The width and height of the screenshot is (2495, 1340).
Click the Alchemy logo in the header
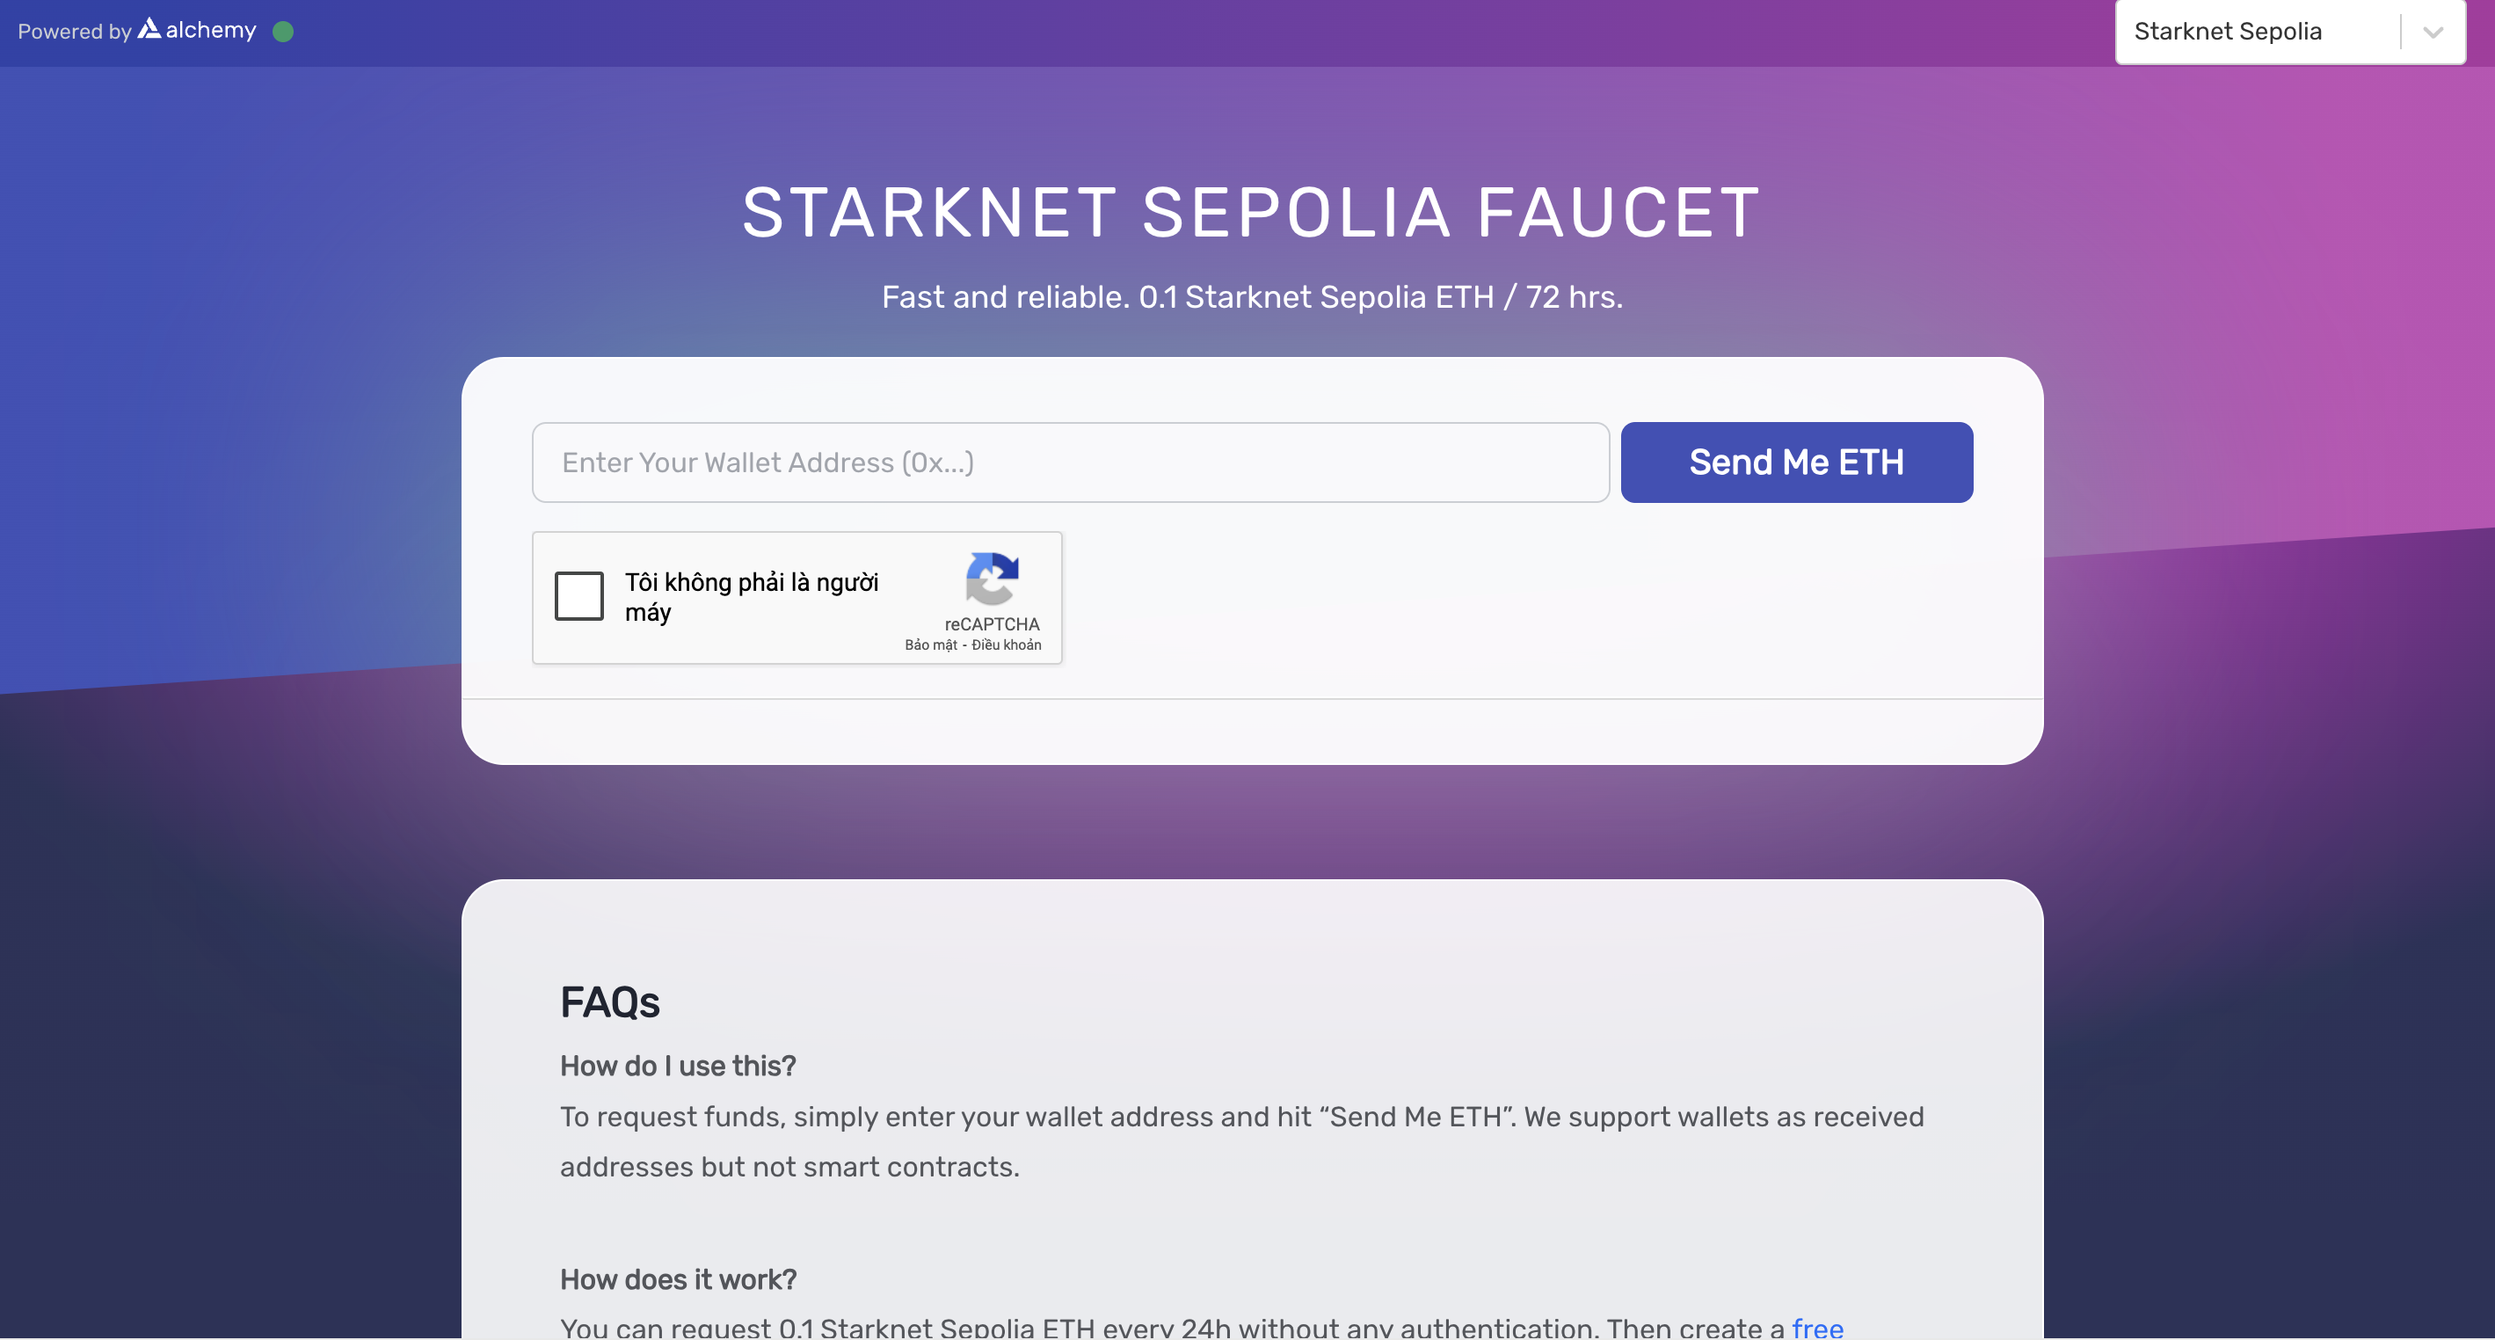[x=198, y=30]
